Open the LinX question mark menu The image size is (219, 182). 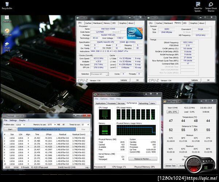click(x=28, y=120)
